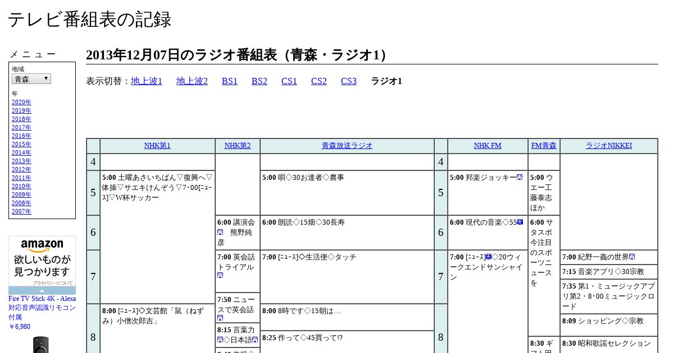Switch display to BS2
Viewport: 674px width, 353px height.
[259, 81]
